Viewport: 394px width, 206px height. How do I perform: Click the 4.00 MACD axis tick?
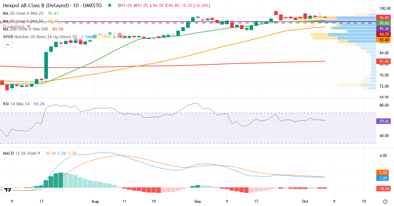383,156
